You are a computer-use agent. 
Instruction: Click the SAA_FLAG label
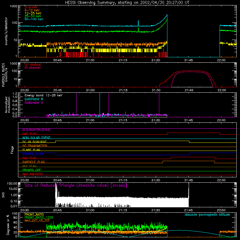tap(29, 158)
